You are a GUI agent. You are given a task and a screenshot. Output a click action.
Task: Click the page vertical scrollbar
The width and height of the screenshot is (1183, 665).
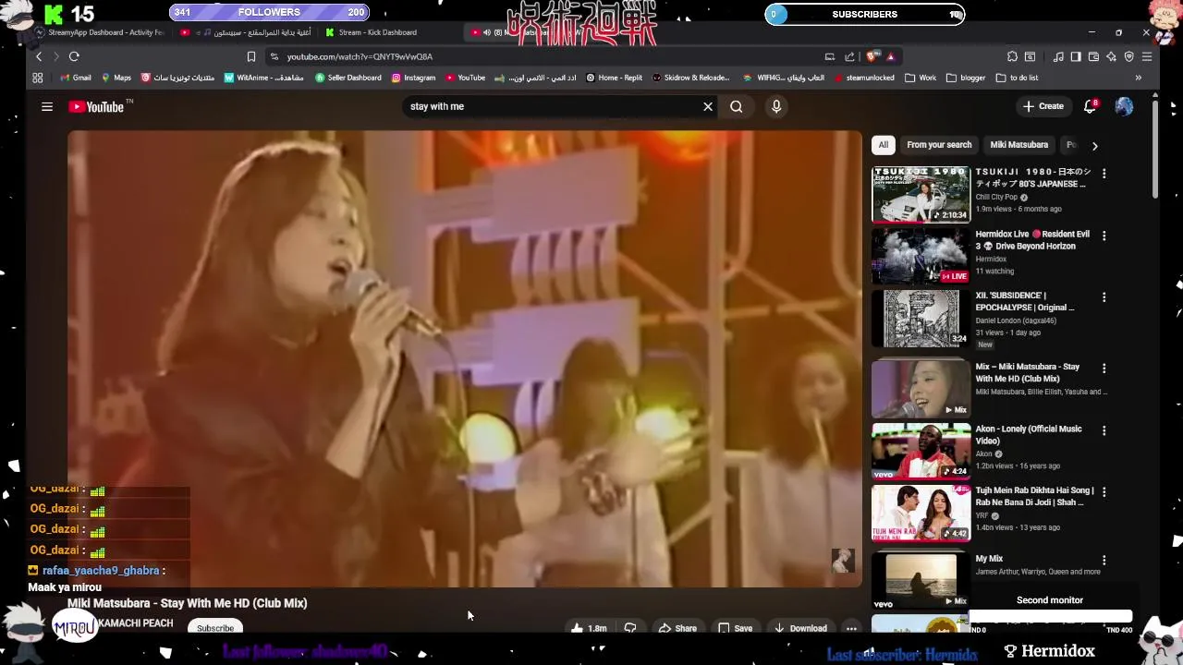point(1154,148)
